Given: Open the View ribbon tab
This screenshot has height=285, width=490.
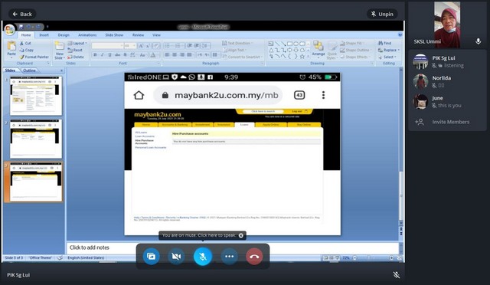Looking at the screenshot, I should click(x=156, y=35).
